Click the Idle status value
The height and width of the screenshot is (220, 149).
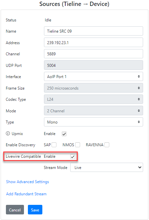(48, 20)
